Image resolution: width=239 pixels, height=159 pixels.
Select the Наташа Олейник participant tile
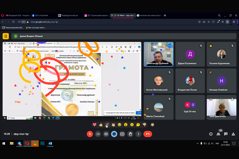point(221,81)
